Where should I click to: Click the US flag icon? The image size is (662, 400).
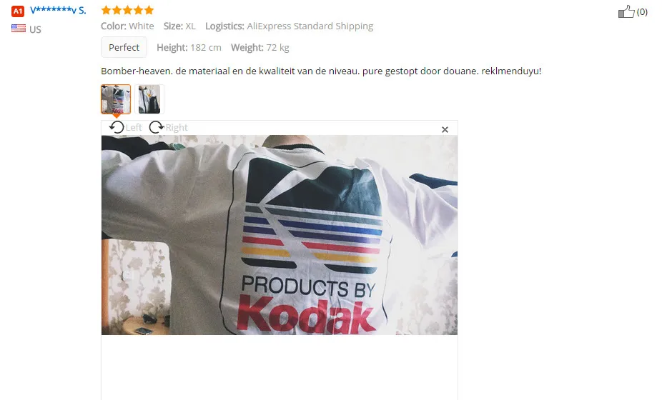point(18,29)
